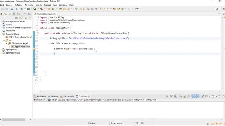The image size is (225, 126).
Task: Select the springboot-jsp project
Action: [x=13, y=53]
